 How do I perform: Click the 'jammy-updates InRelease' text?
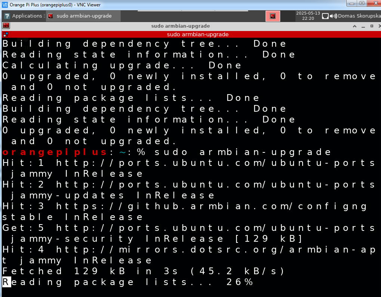[113, 195]
